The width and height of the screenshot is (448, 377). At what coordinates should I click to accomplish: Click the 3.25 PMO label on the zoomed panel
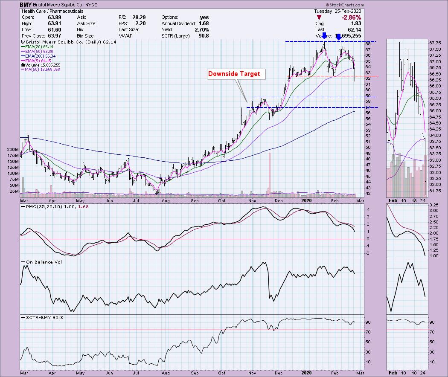(434, 205)
